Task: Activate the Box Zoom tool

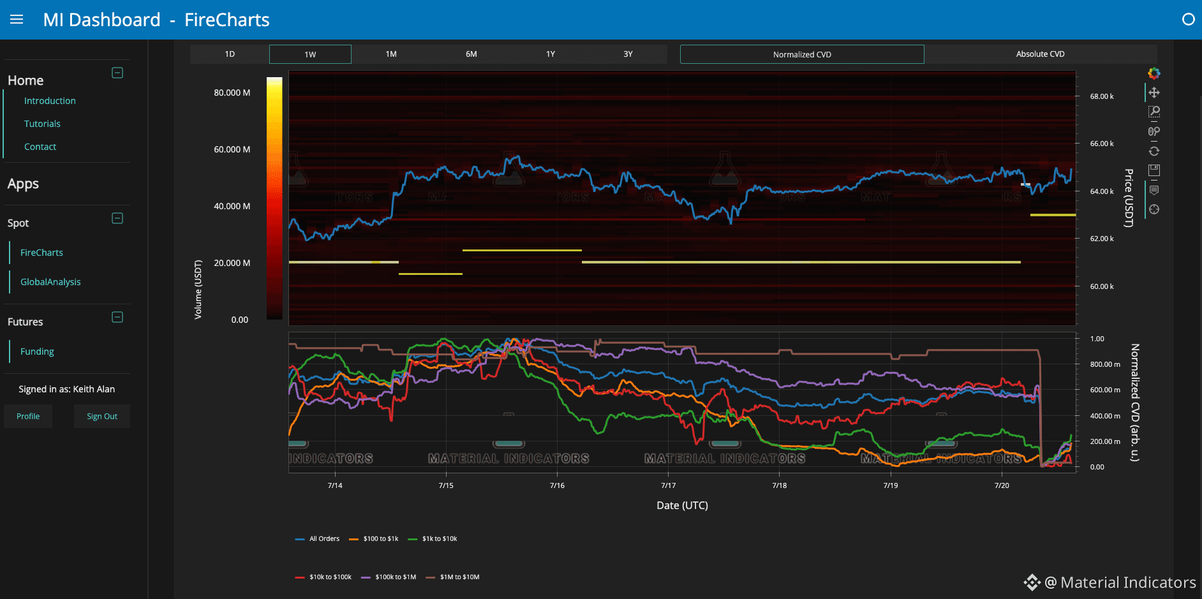Action: (x=1154, y=112)
